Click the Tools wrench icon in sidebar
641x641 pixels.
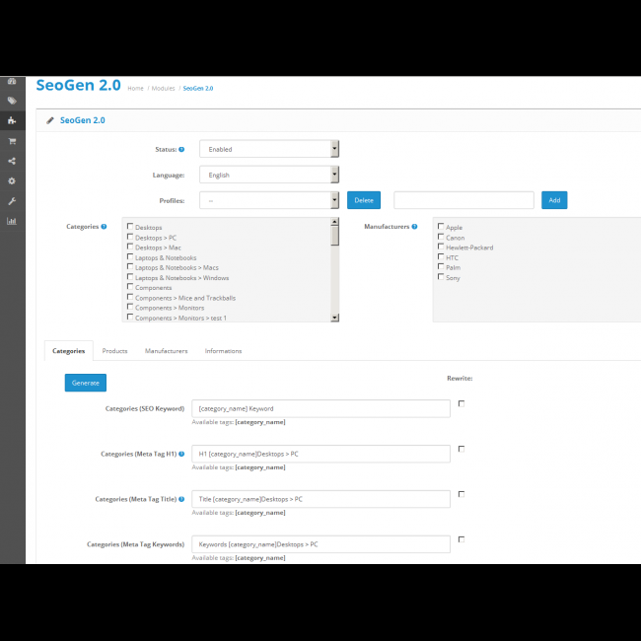pos(12,201)
